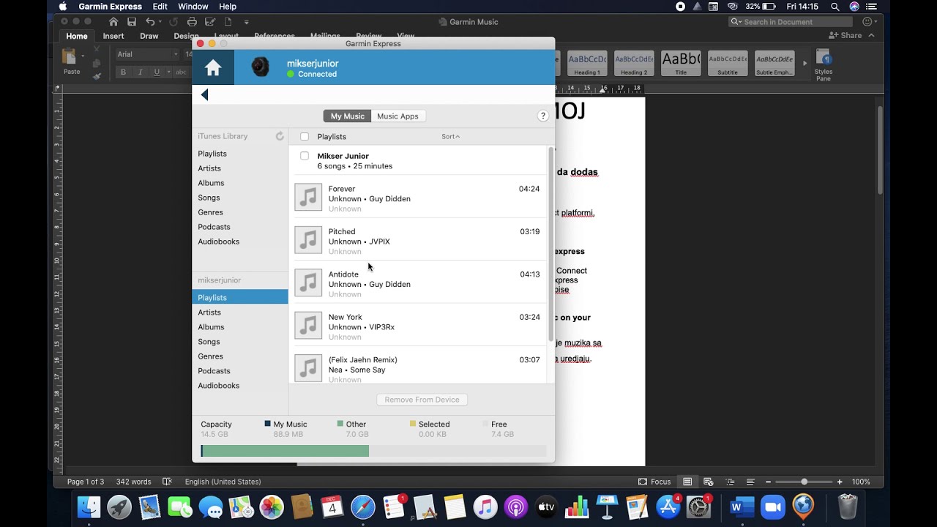Open the Garmin Express application menu
This screenshot has height=527, width=937.
pos(111,7)
